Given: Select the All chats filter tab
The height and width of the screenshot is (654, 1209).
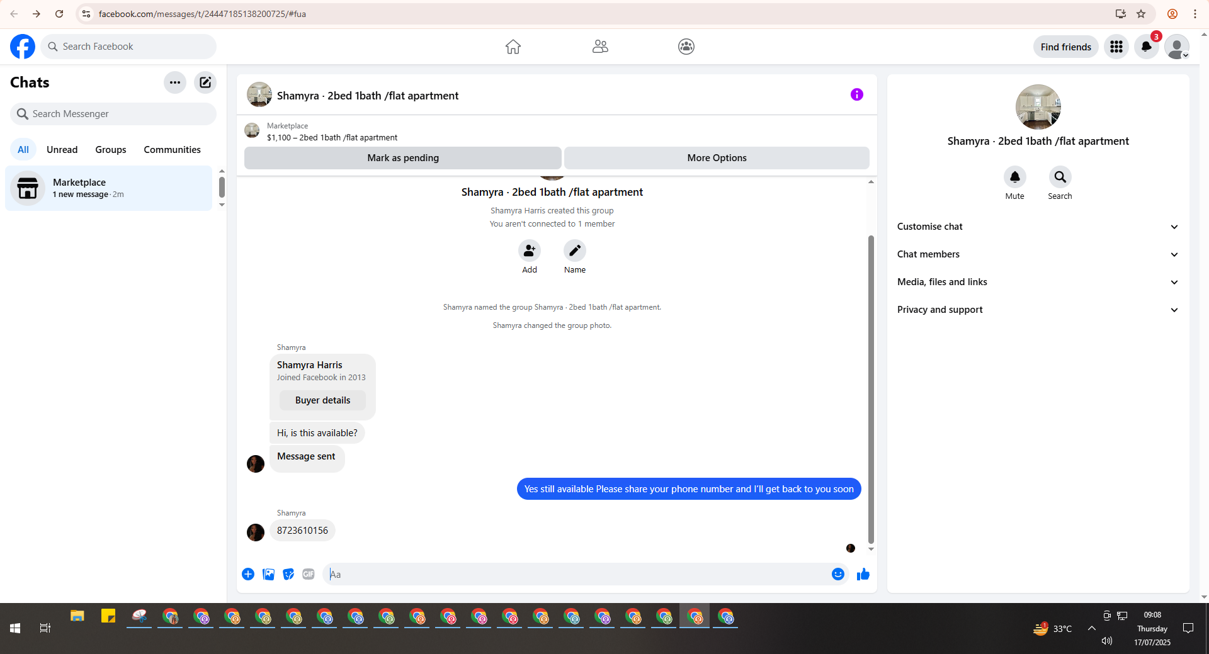Looking at the screenshot, I should [23, 150].
